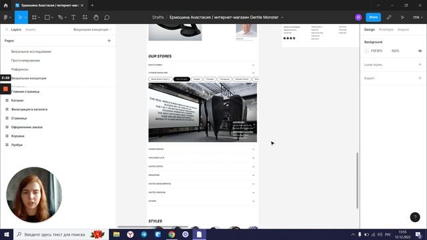
Task: Select the Главная страница layer
Action: [25, 91]
